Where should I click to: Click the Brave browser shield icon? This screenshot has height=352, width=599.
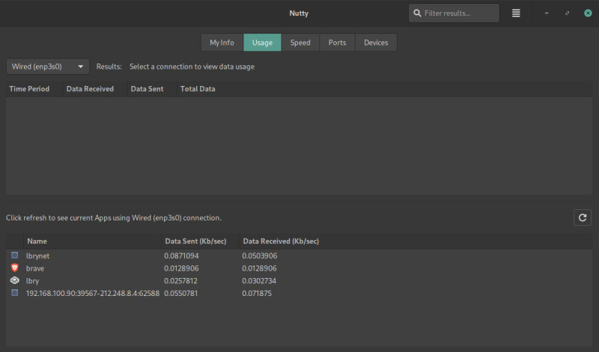pos(14,268)
